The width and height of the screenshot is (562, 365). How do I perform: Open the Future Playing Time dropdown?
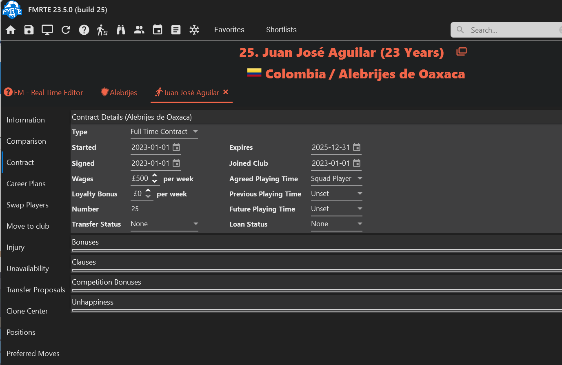(x=336, y=209)
